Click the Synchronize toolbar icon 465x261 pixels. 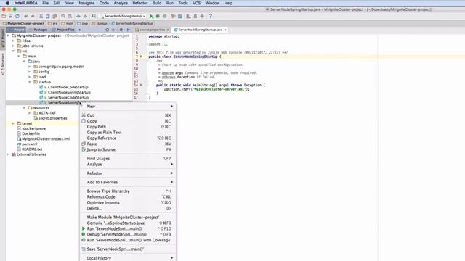17,16
